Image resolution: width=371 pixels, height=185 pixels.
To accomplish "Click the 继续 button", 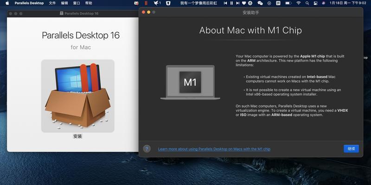I will tap(351, 148).
